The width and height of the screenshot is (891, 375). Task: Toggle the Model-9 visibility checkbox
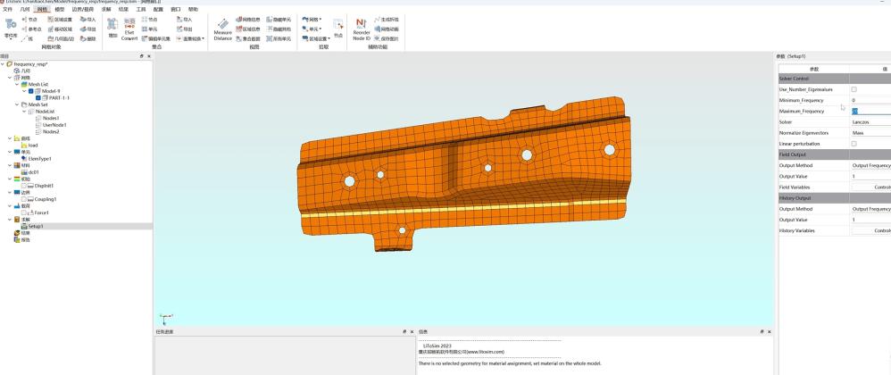(x=31, y=91)
